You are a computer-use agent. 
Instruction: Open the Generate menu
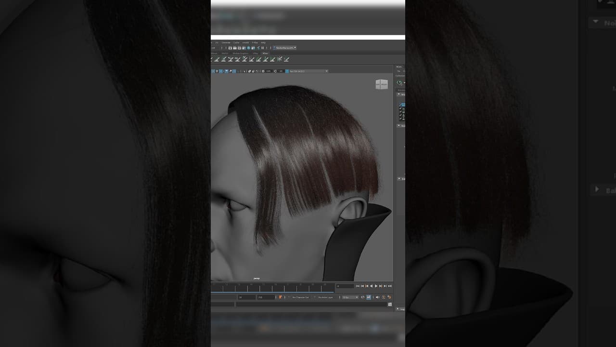point(226,42)
